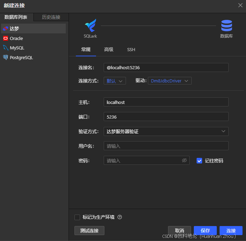
Task: Click the 标记为生产环境 label text
Action: point(98,217)
